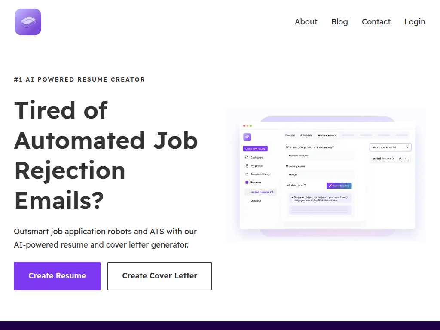
Task: Click the Template library folder icon
Action: pos(247,174)
